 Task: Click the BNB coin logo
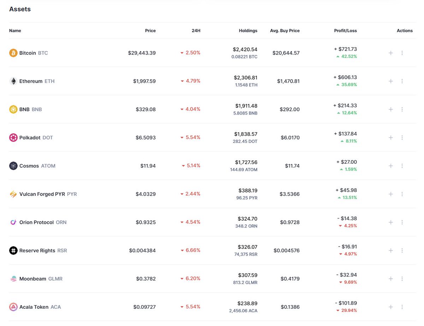pos(13,109)
